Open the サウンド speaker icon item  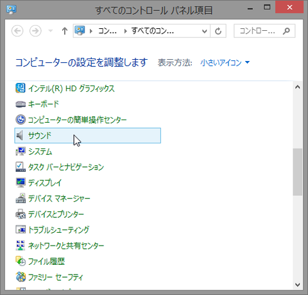click(x=20, y=136)
